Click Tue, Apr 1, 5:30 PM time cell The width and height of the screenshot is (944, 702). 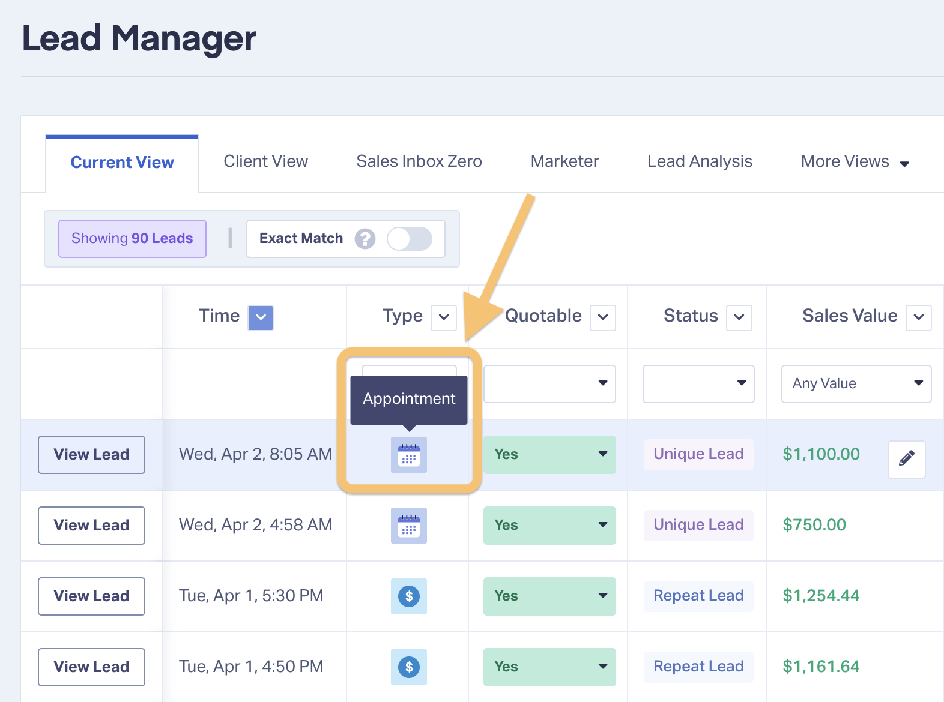coord(251,596)
